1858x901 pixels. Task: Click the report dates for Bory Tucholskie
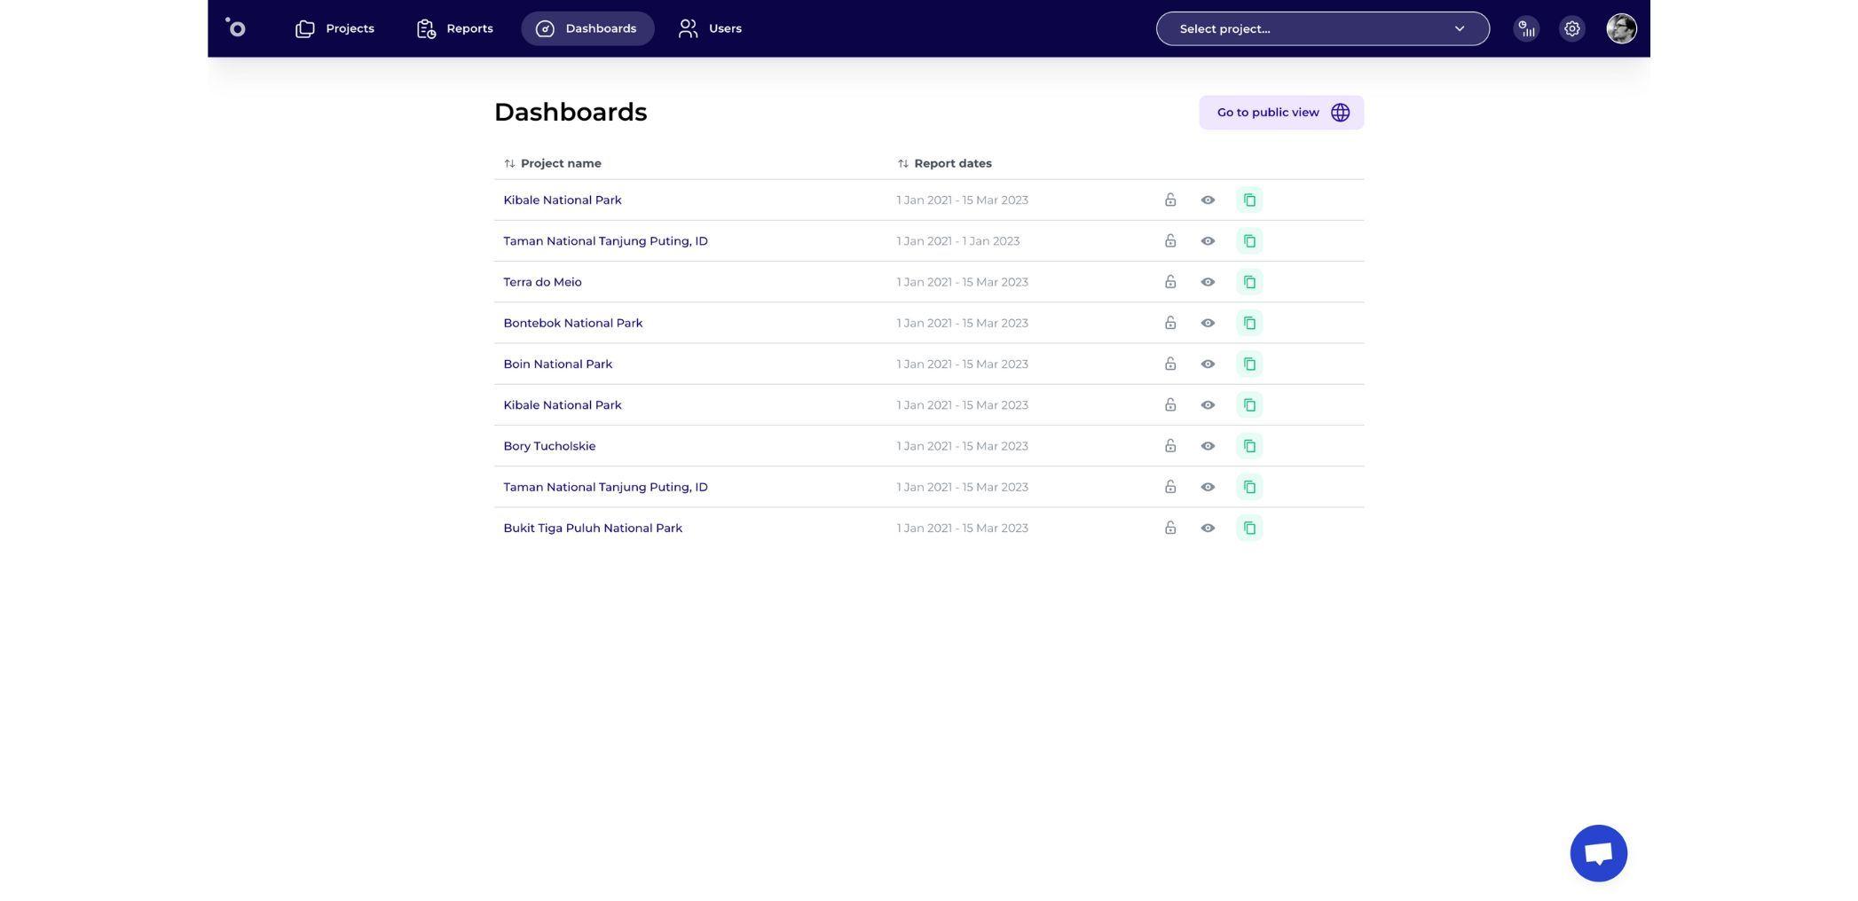(x=962, y=446)
